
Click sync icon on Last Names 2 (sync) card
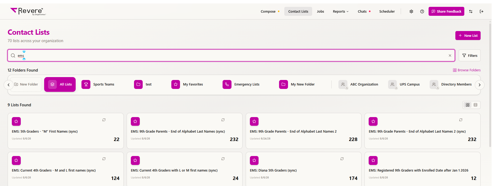(x=461, y=120)
